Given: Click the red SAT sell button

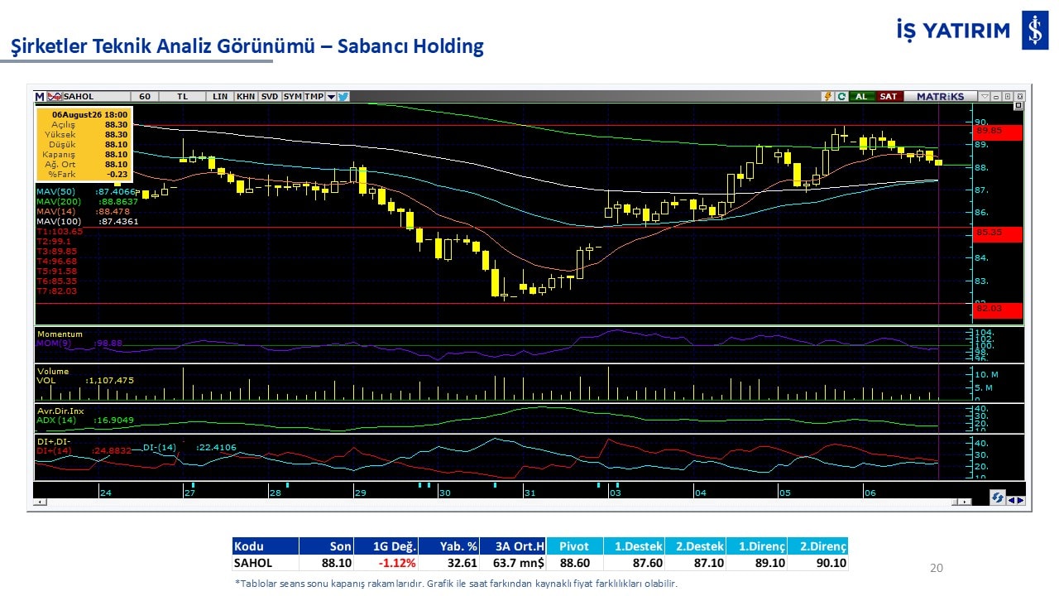Looking at the screenshot, I should coord(888,96).
